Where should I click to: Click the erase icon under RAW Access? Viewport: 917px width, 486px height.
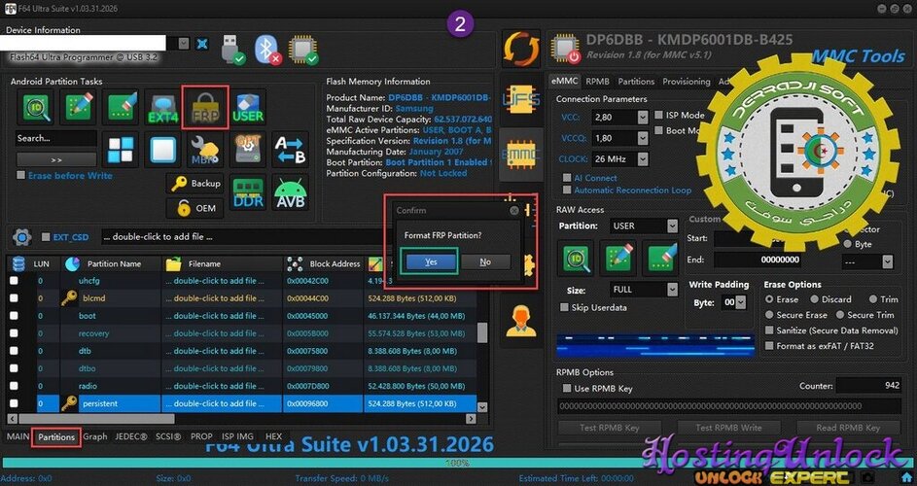tap(661, 258)
